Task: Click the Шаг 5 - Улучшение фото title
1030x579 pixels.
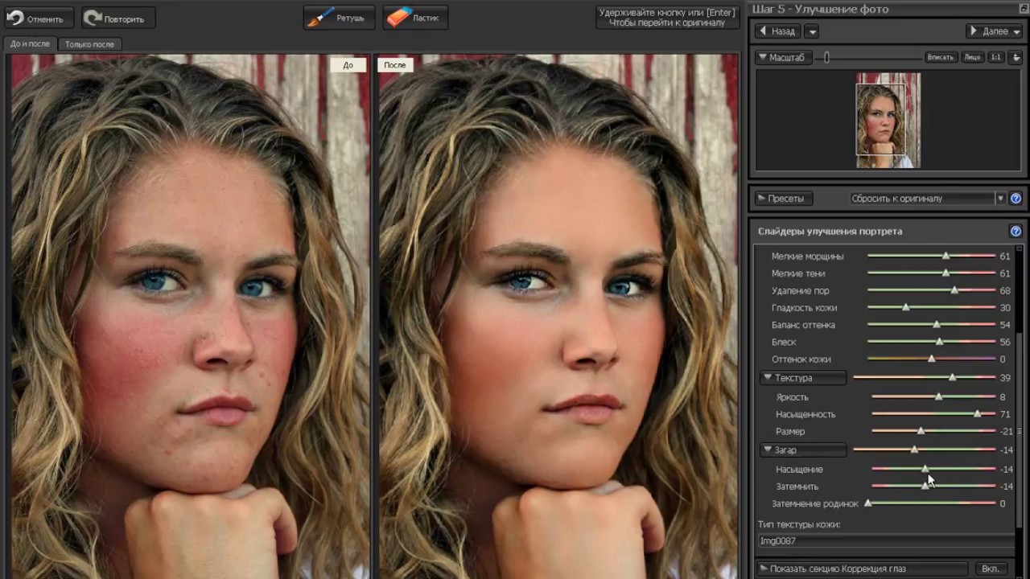Action: (x=820, y=9)
